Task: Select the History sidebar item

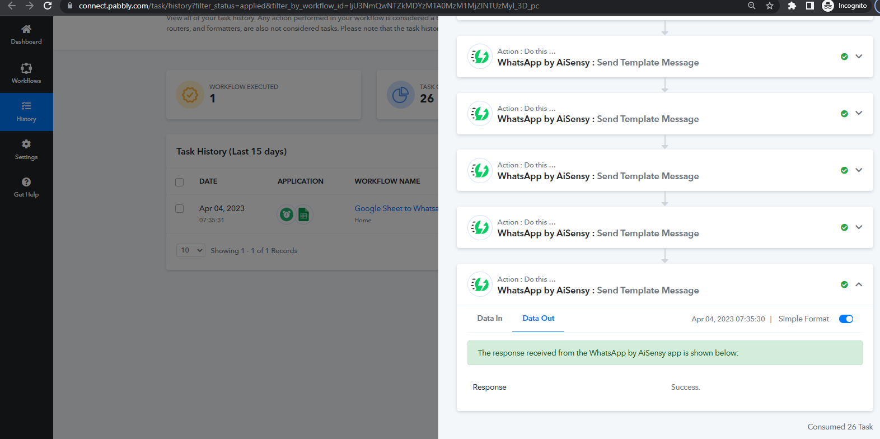Action: point(26,112)
